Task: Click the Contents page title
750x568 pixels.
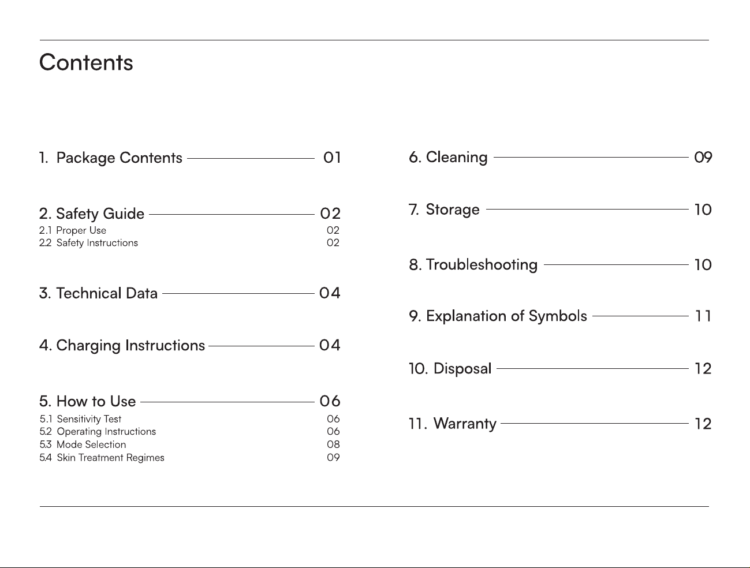Action: click(86, 62)
